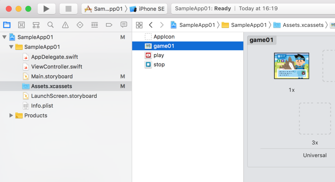335x182 pixels.
Task: Open the Find navigator
Action: pyautogui.click(x=50, y=25)
